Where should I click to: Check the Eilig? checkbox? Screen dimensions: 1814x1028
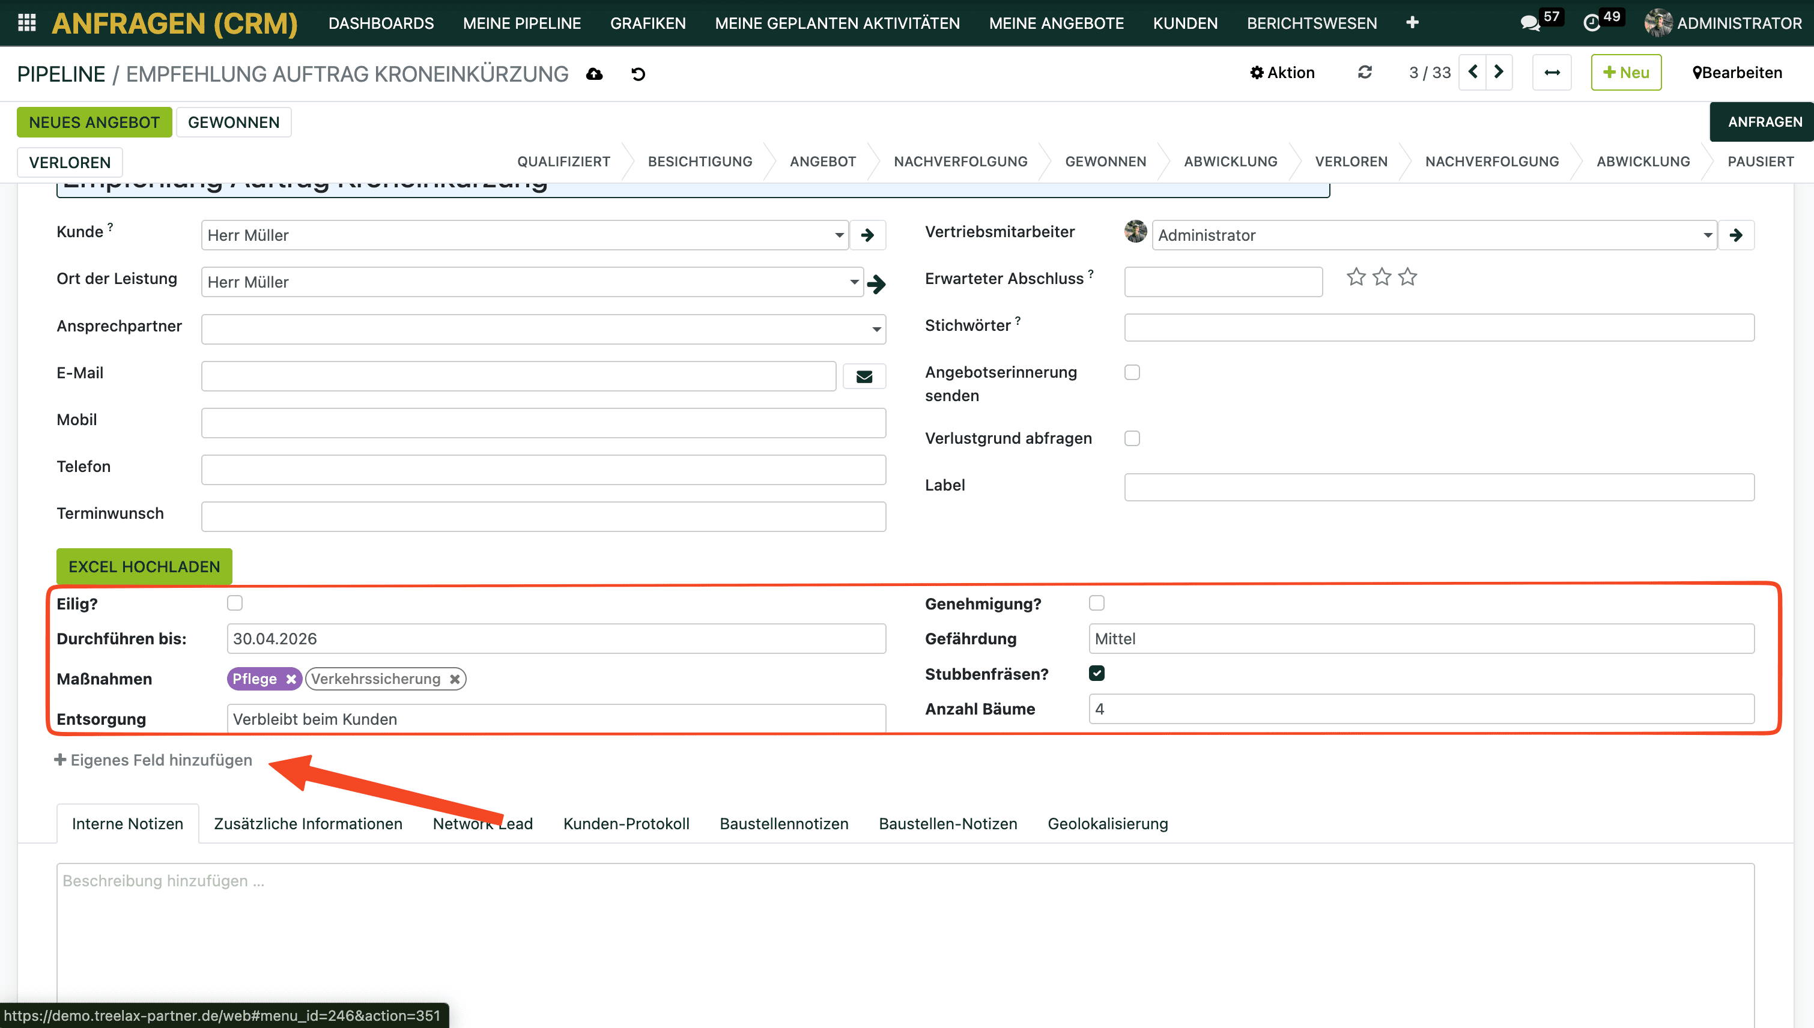coord(234,603)
